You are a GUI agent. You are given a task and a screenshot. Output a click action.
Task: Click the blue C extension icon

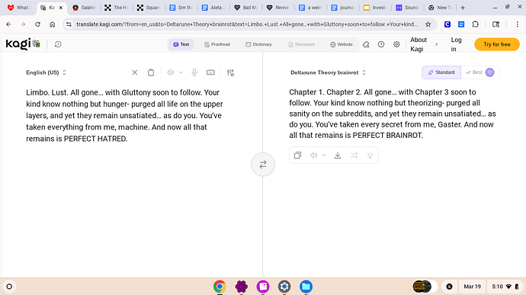click(447, 24)
